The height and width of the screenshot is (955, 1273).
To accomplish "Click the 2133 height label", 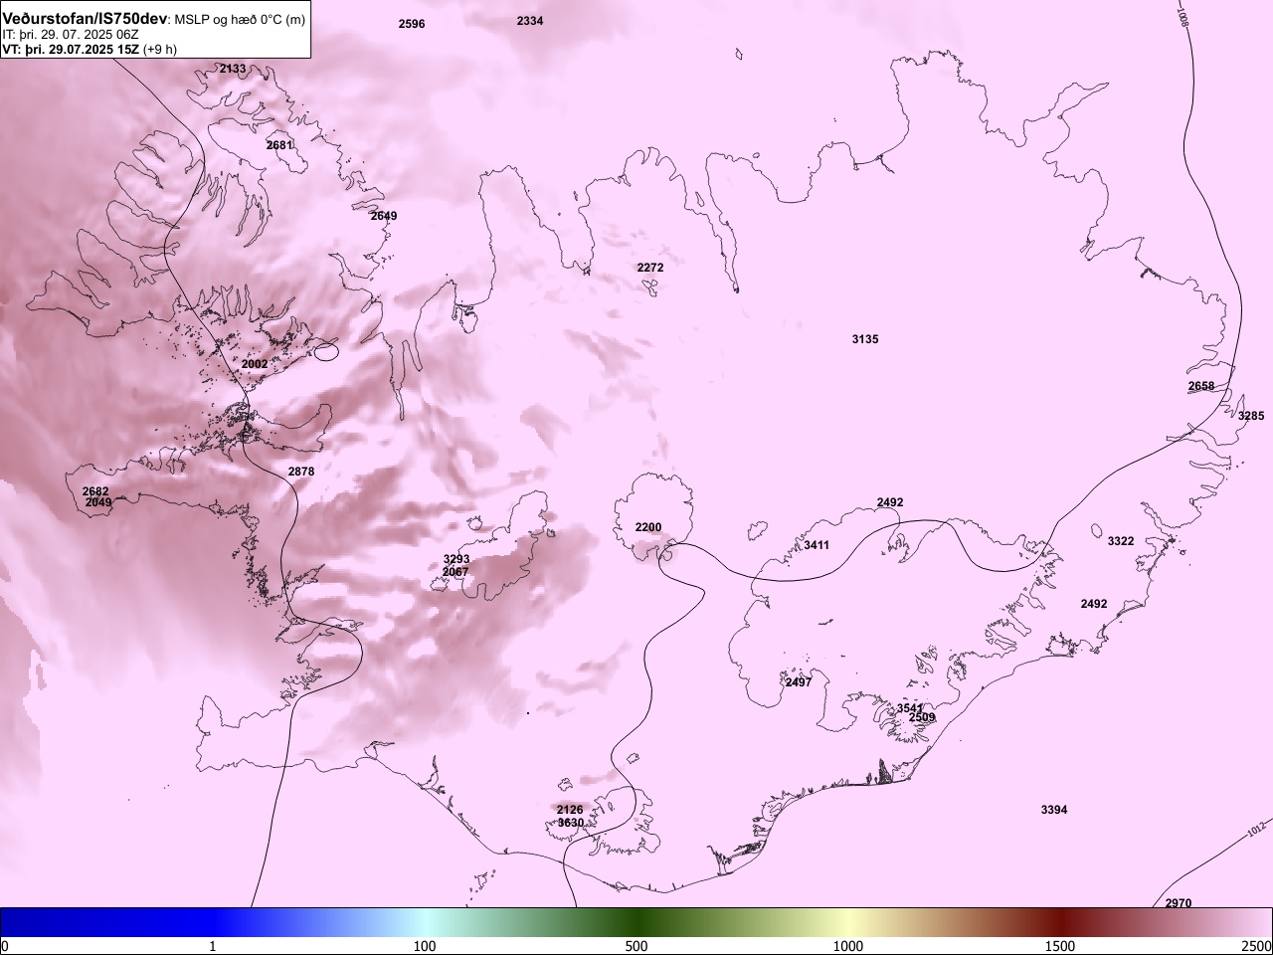I will point(233,69).
